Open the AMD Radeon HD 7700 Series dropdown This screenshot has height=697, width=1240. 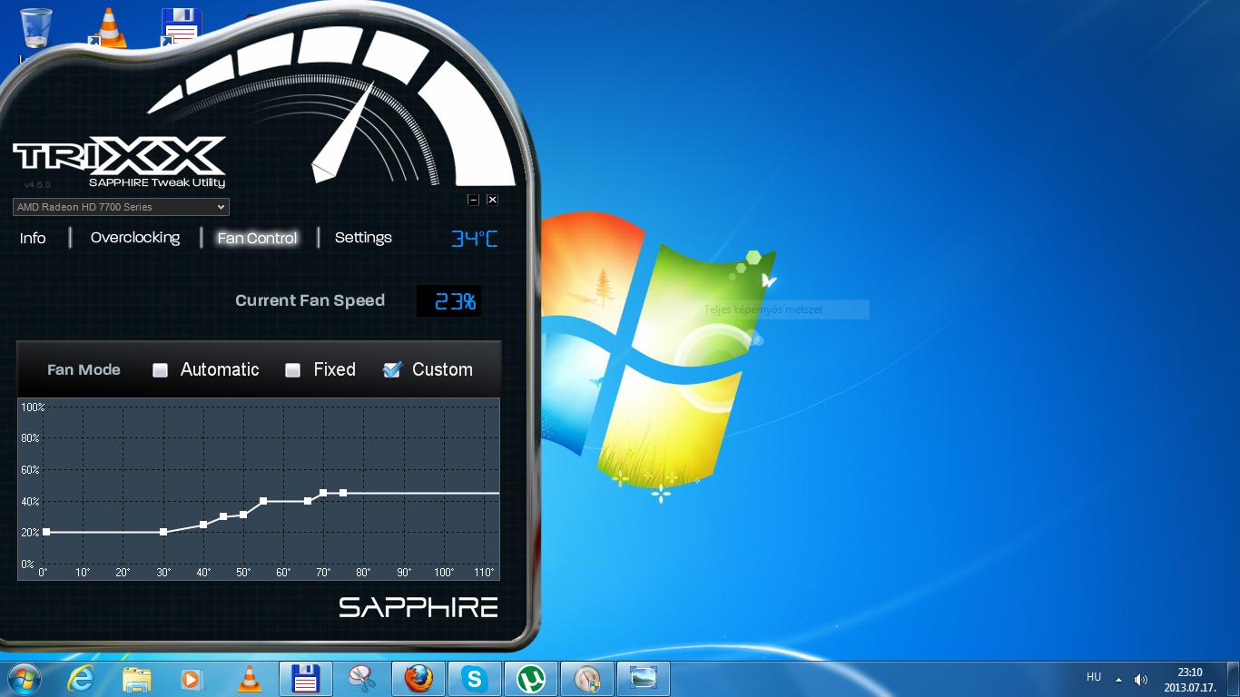(x=121, y=207)
